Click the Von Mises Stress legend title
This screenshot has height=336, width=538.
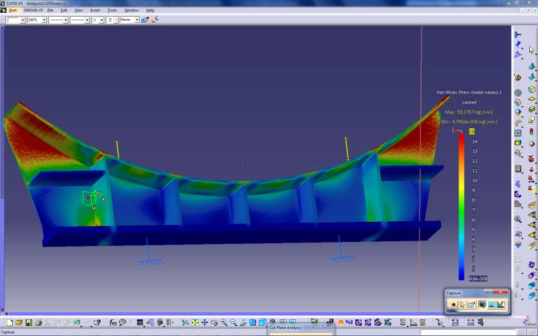tap(469, 92)
